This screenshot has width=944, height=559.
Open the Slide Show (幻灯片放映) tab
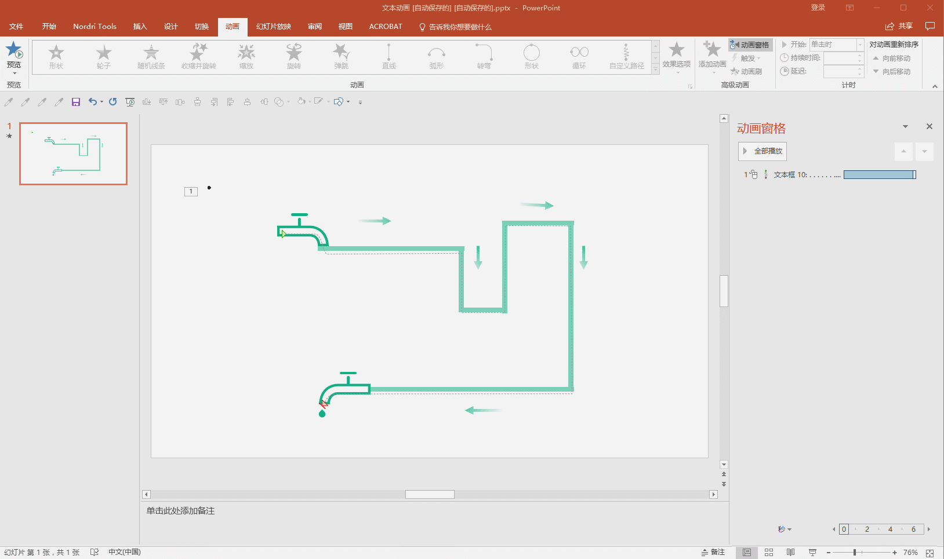coord(273,27)
